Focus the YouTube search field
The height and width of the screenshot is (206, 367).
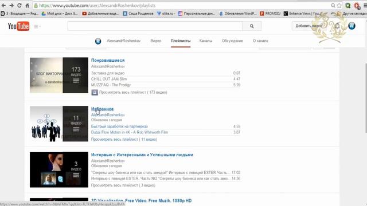coord(155,26)
